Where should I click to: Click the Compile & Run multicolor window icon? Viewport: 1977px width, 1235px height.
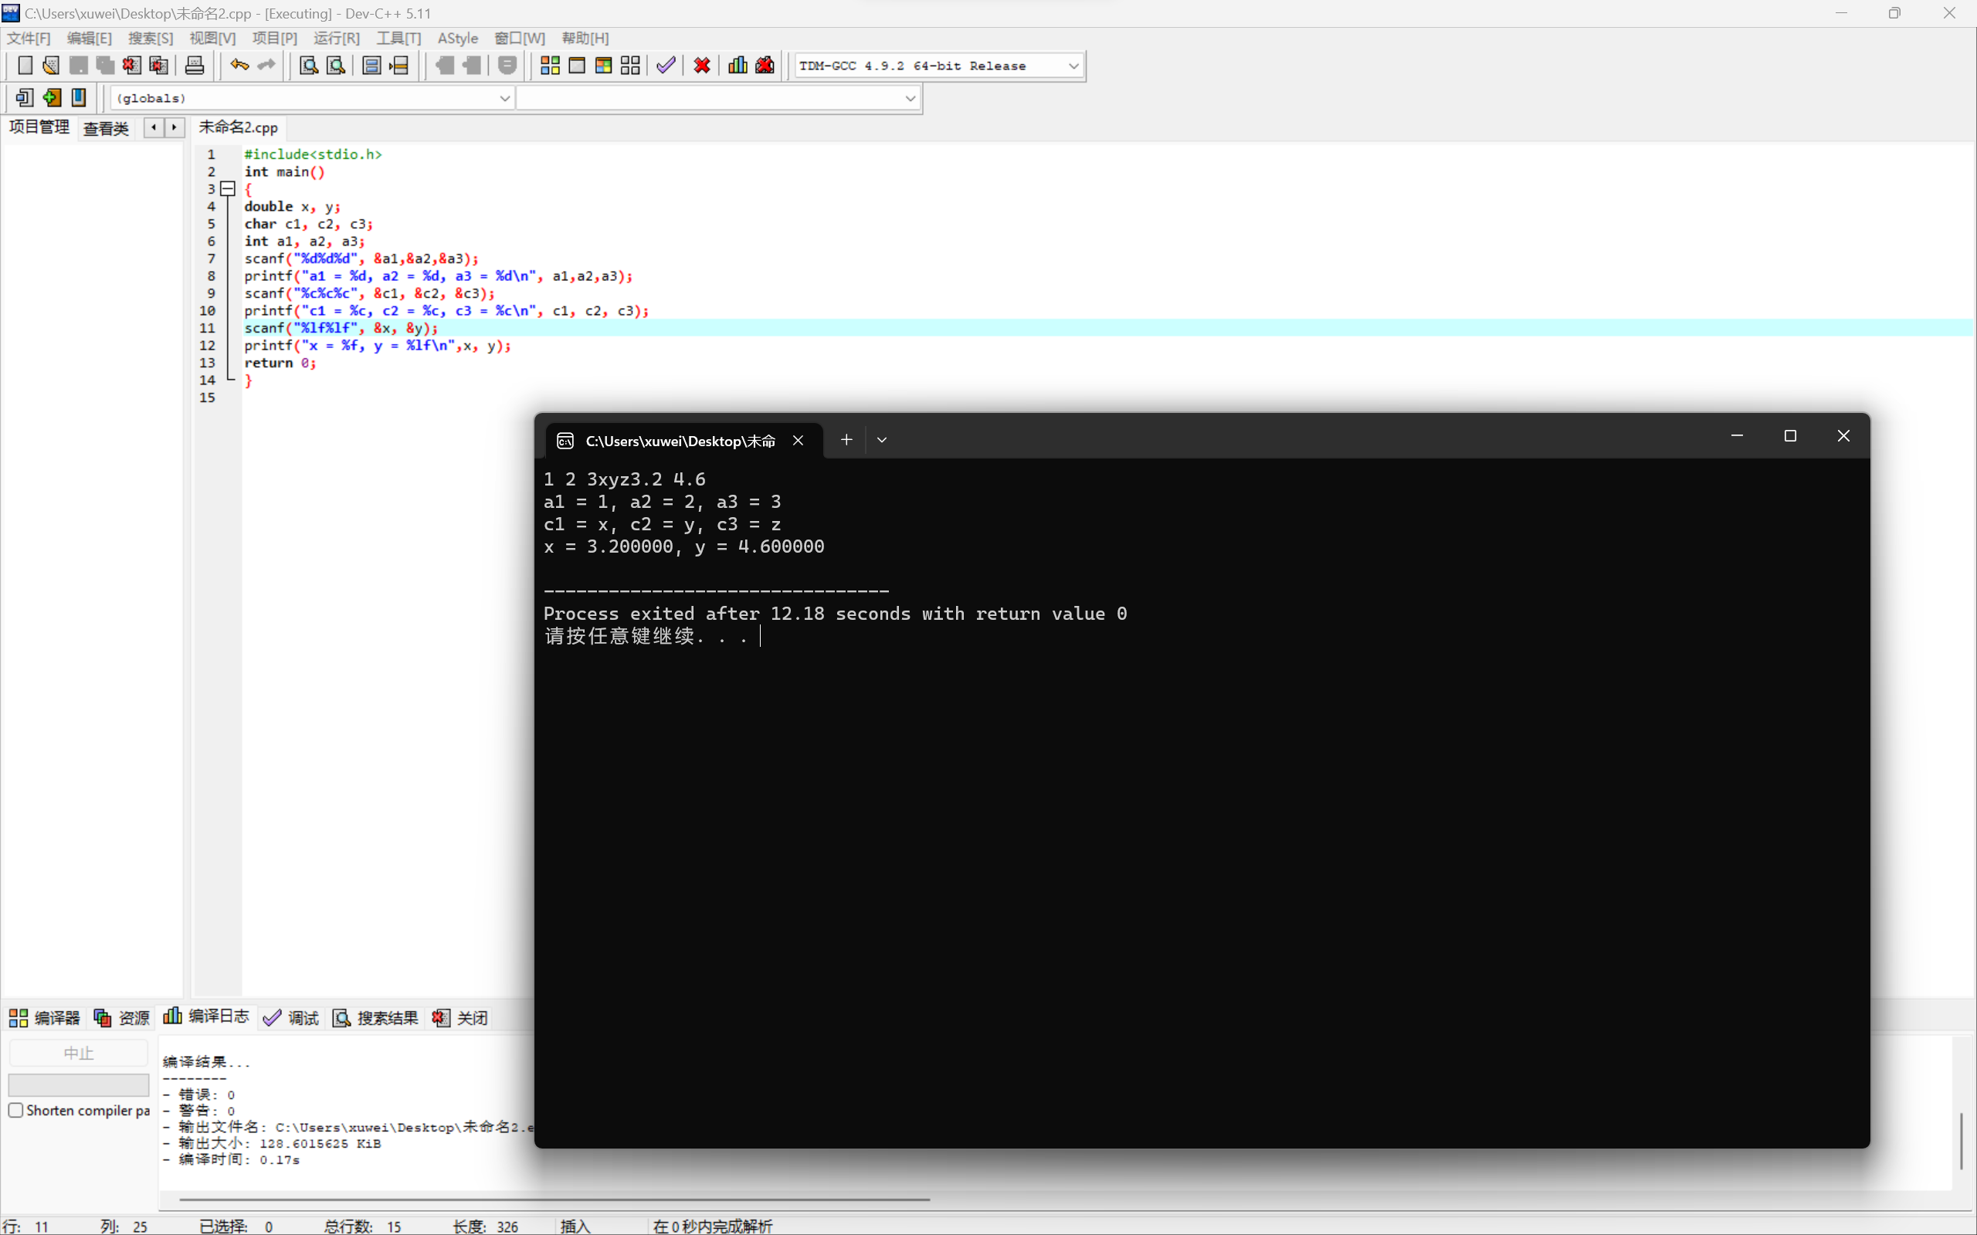604,66
